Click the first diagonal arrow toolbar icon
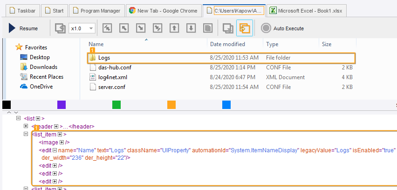Viewport: 397px width, 190px height. [x=107, y=28]
